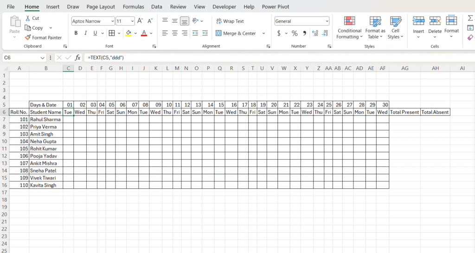Click the Insert Function fx icon

[77, 57]
